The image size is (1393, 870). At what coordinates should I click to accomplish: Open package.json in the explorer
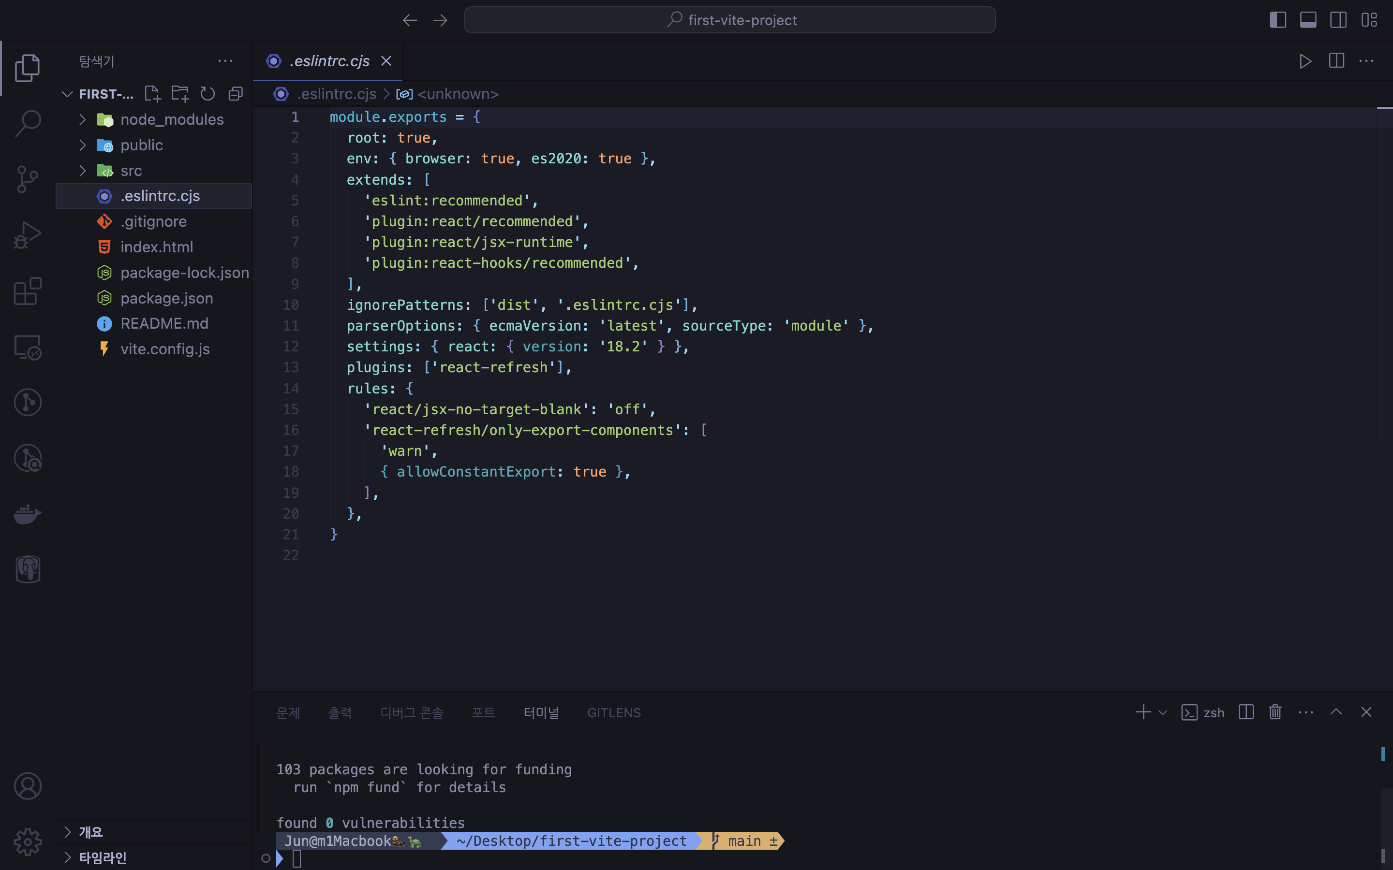coord(166,298)
